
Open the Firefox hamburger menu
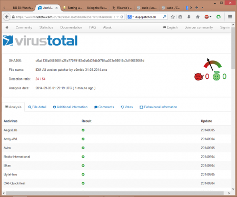click(x=230, y=17)
